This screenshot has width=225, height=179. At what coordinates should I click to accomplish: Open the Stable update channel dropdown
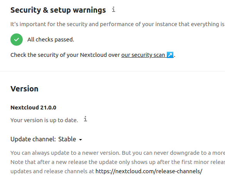(x=70, y=139)
